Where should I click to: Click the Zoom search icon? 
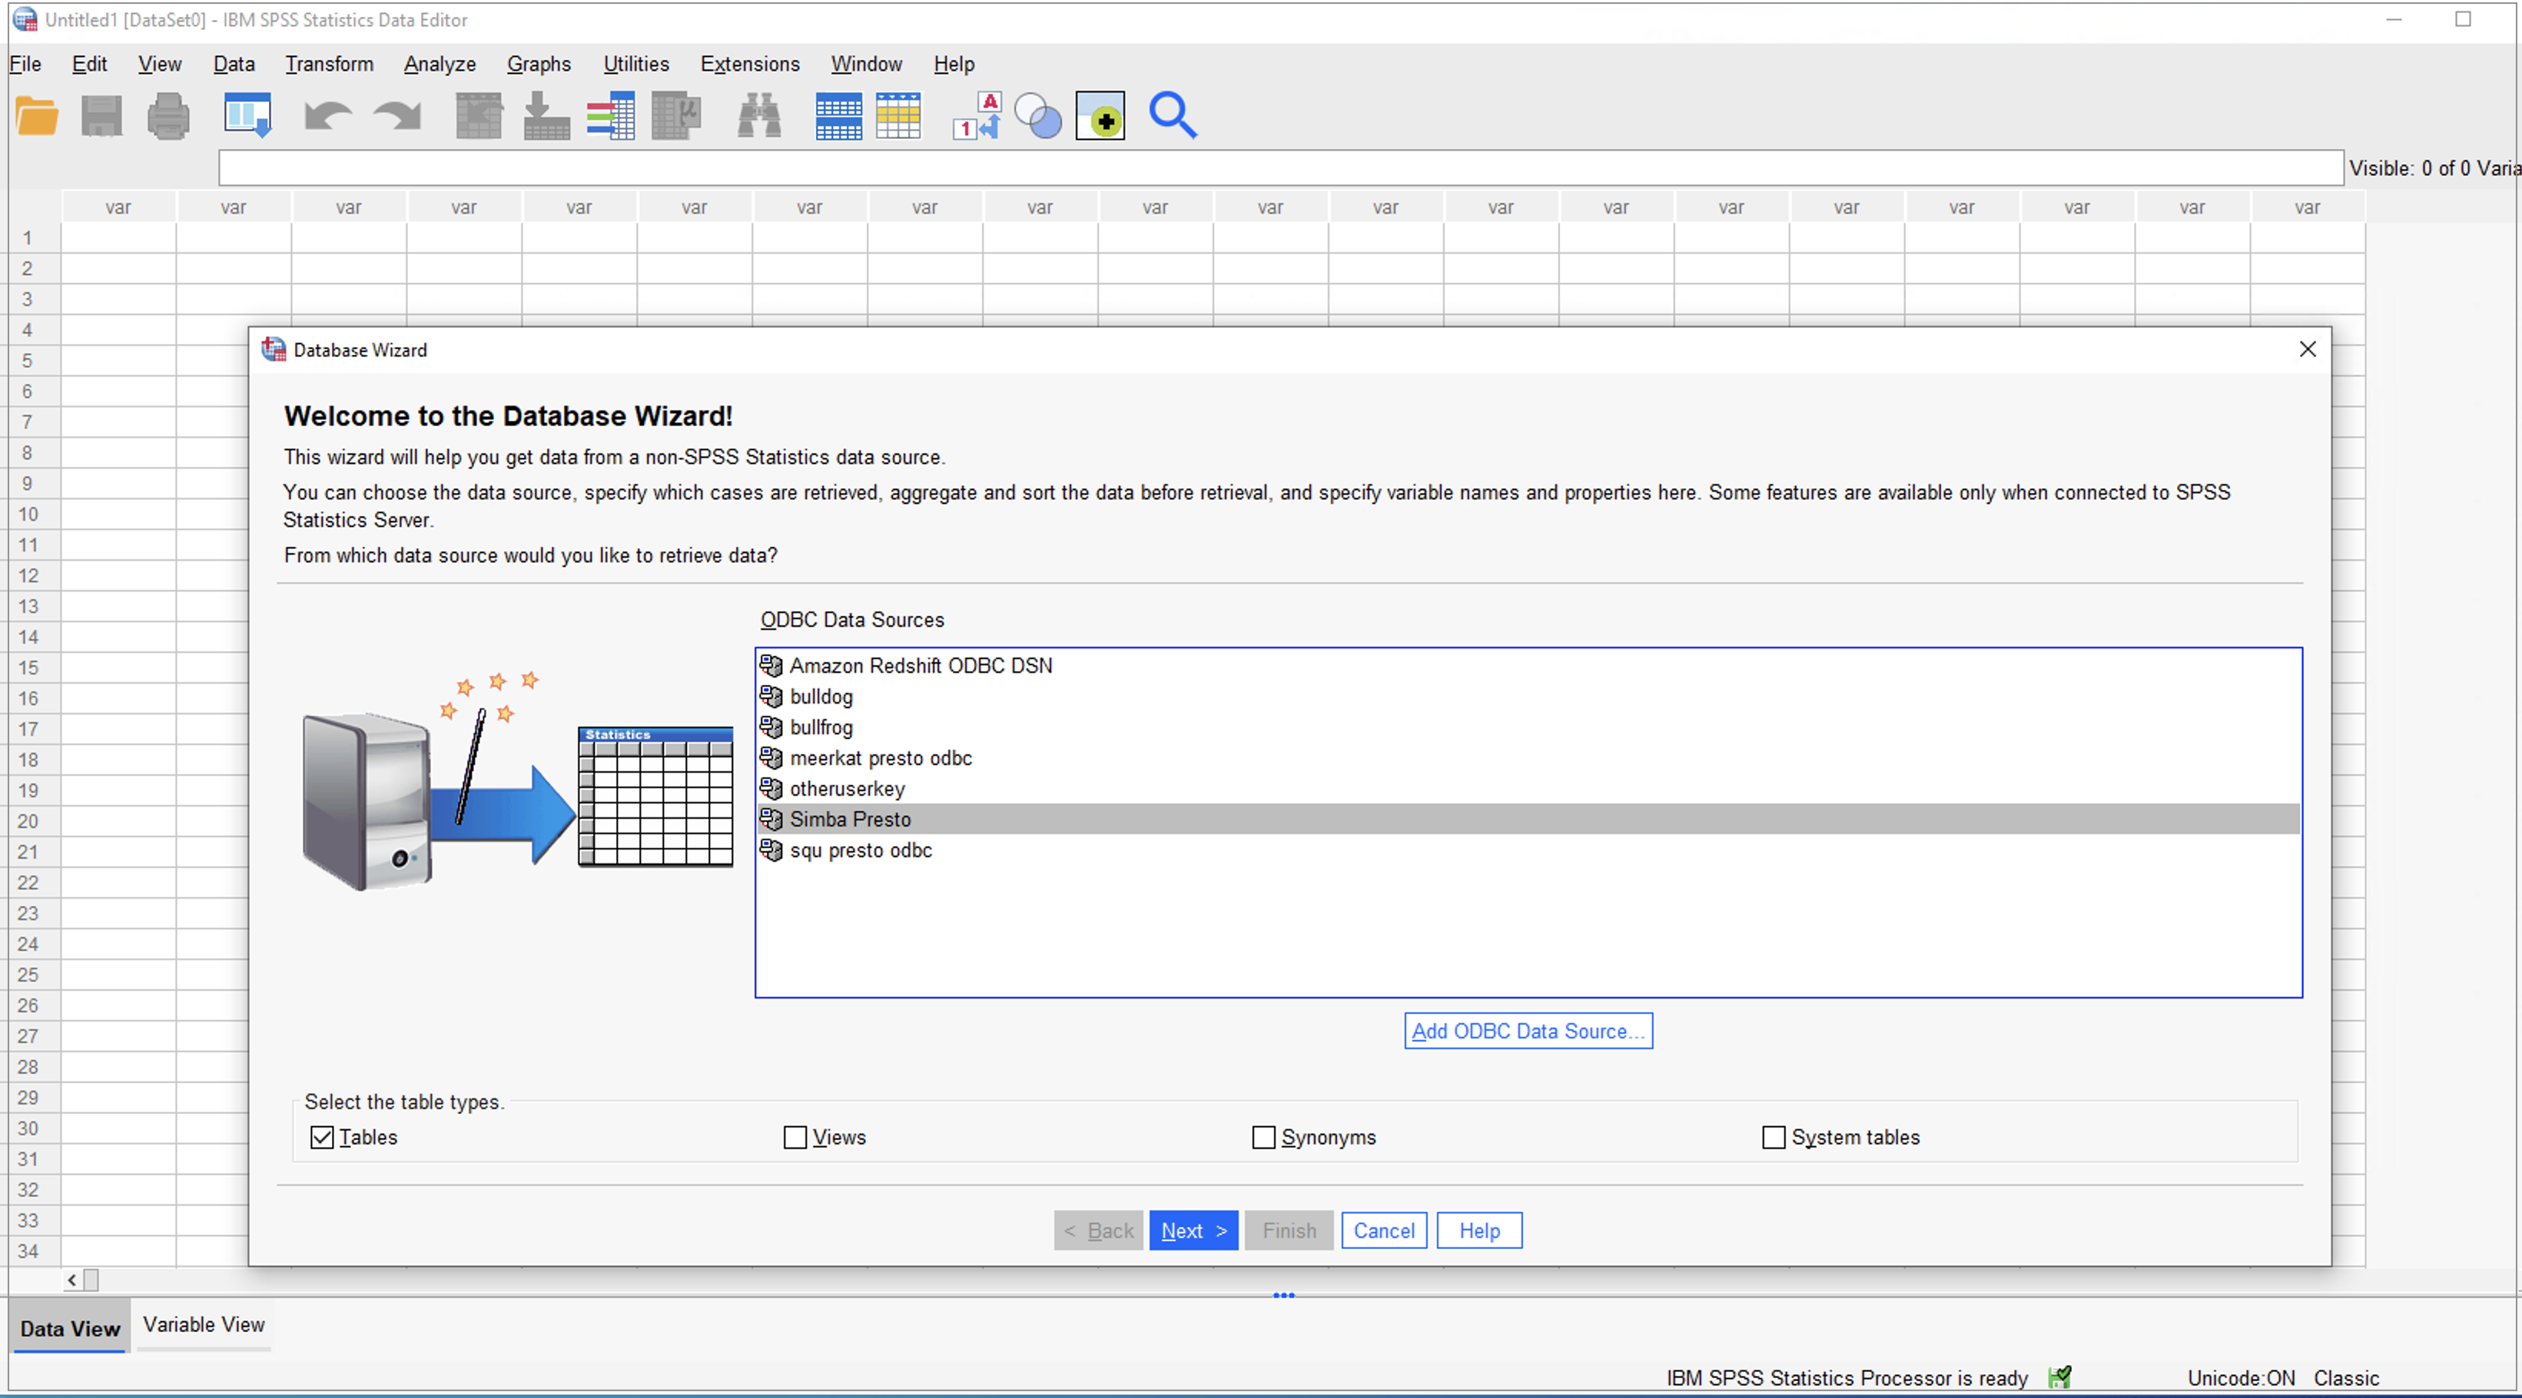coord(1174,114)
